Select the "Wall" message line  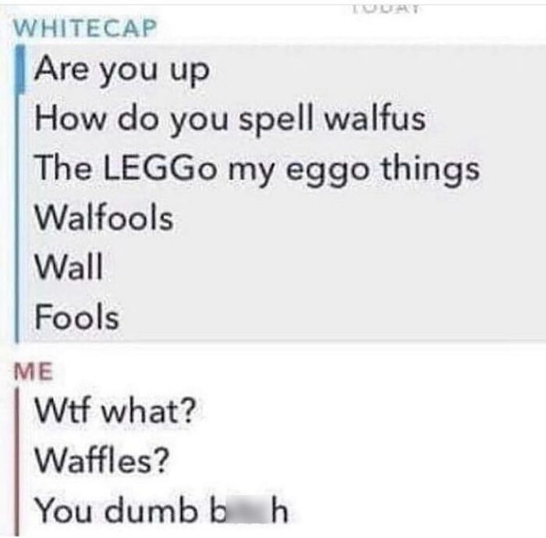tap(69, 267)
